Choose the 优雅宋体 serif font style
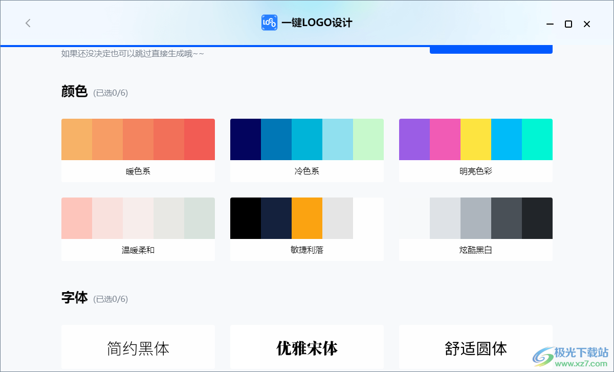The height and width of the screenshot is (372, 614). click(307, 348)
